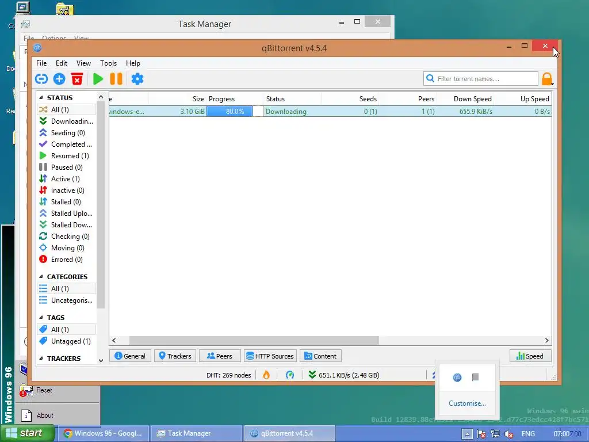Screen dimensions: 589x442
Task: Click the muted volume tray icon
Action: click(509, 434)
